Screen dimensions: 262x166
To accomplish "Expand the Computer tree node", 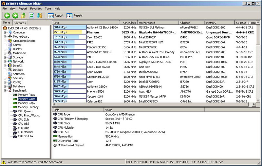I will [x=5, y=32].
